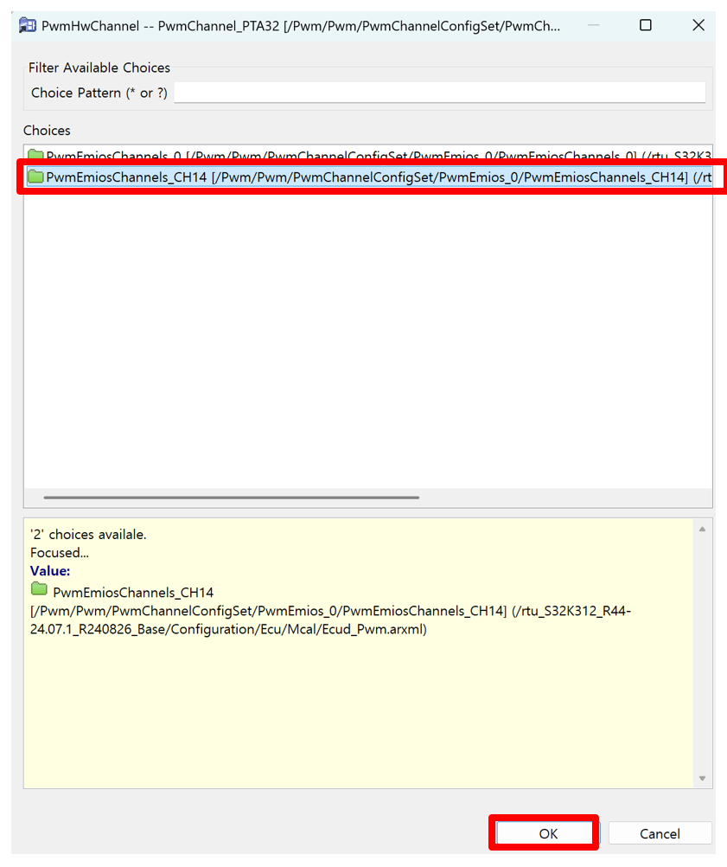Click the Choices list horizontal scrollbar
The height and width of the screenshot is (867, 727).
coord(232,498)
